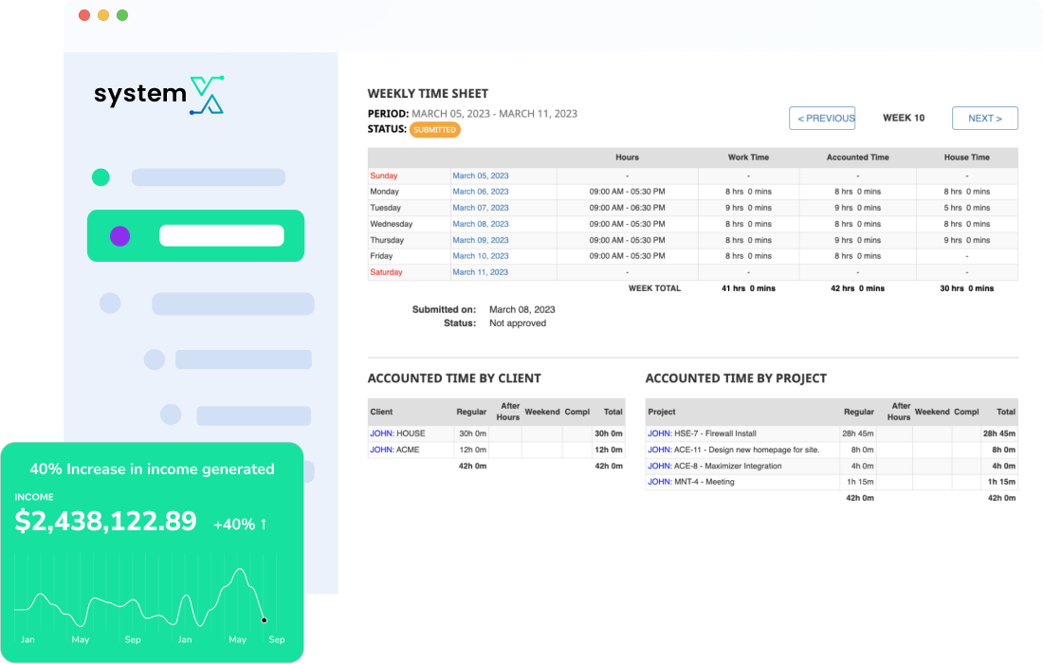Select the green dot sidebar item
Screen dimensions: 1043x664
pyautogui.click(x=101, y=177)
